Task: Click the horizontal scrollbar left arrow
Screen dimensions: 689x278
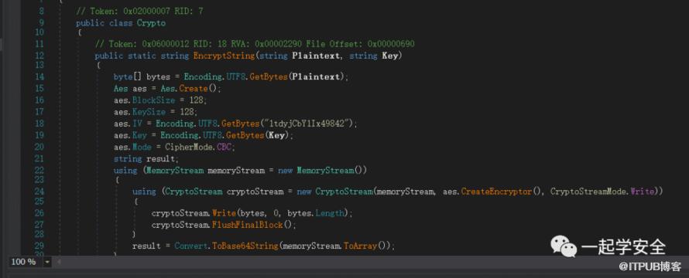Action: point(58,262)
